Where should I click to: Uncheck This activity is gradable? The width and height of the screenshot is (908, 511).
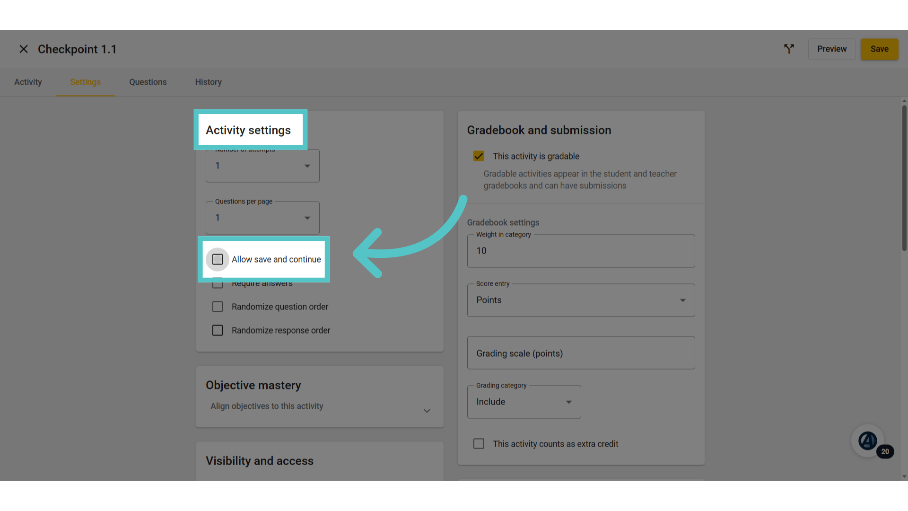[479, 156]
